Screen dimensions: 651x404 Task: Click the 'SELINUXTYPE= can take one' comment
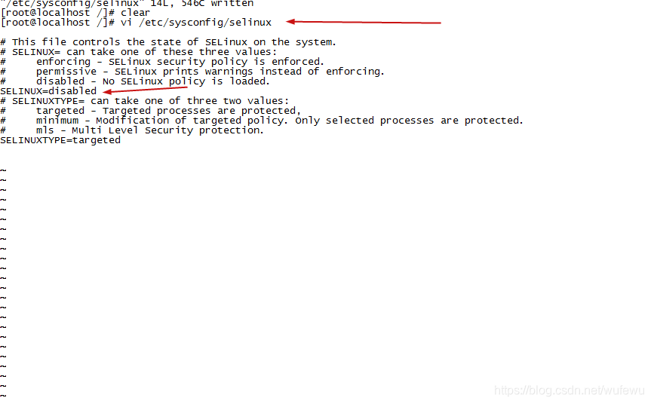tap(145, 101)
